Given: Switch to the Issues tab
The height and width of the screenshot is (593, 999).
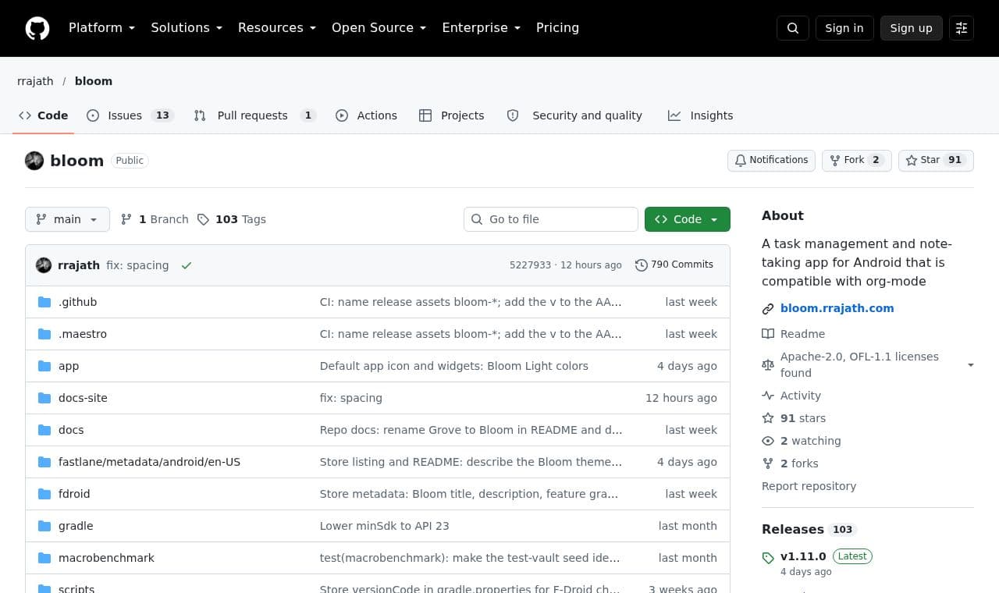Looking at the screenshot, I should (130, 115).
